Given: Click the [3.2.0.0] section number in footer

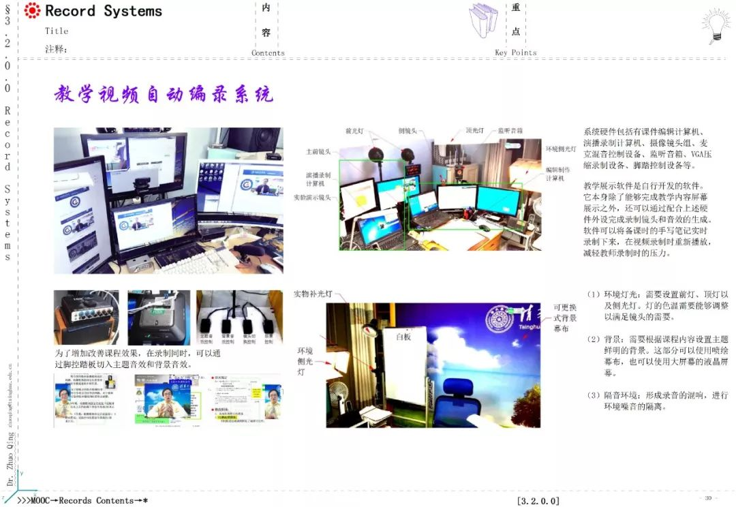Looking at the screenshot, I should click(538, 501).
